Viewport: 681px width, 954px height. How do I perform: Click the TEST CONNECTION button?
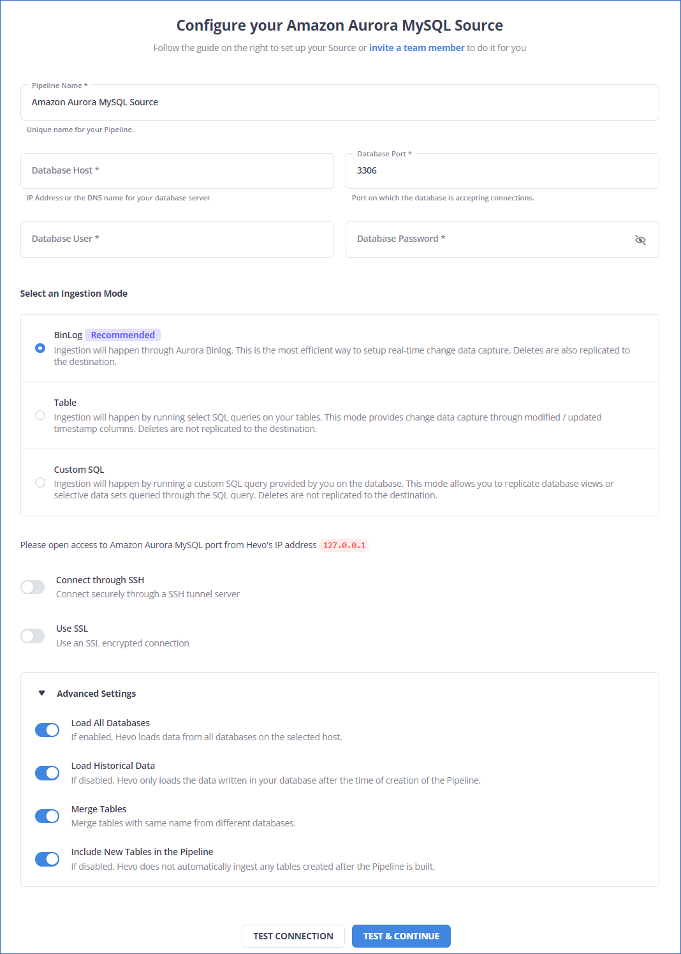(293, 936)
